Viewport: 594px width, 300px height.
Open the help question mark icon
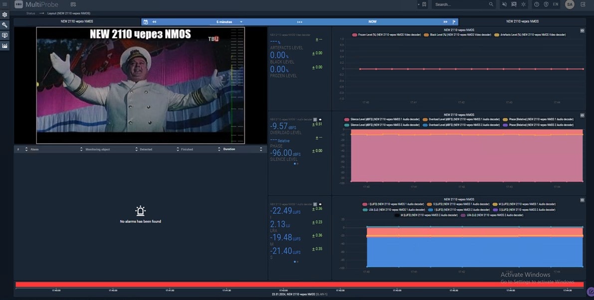click(537, 4)
